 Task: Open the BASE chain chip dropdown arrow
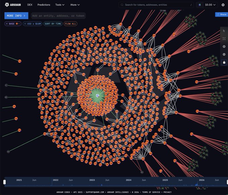click(x=19, y=24)
